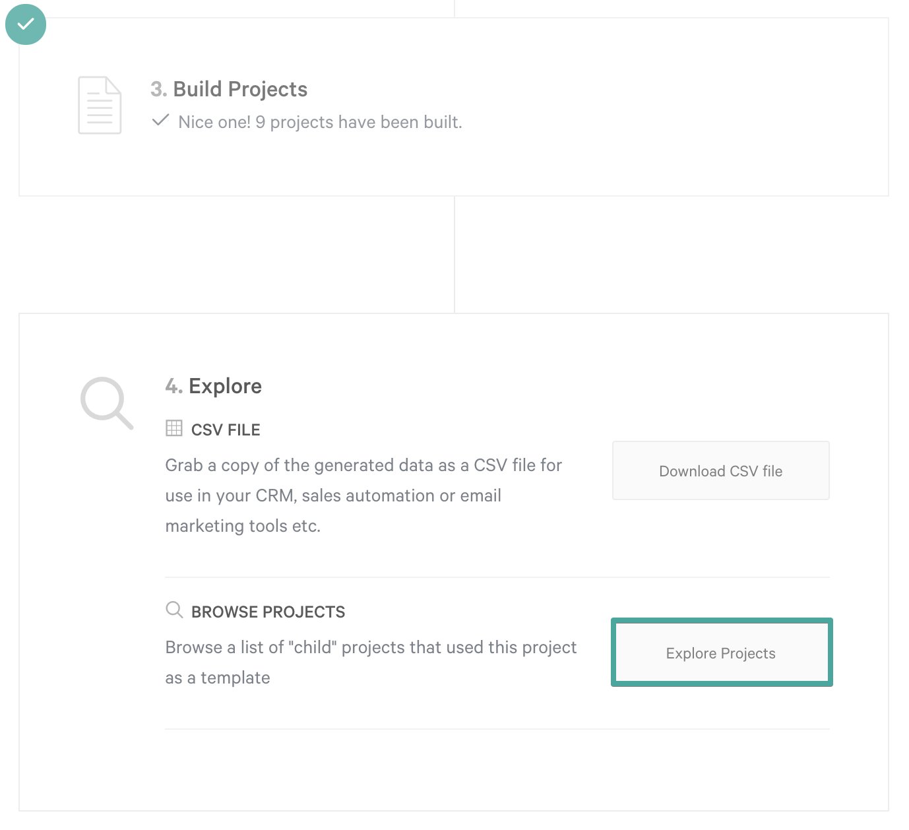Click divider line below Browse Projects section
Viewport: 909px width, 830px height.
(497, 729)
